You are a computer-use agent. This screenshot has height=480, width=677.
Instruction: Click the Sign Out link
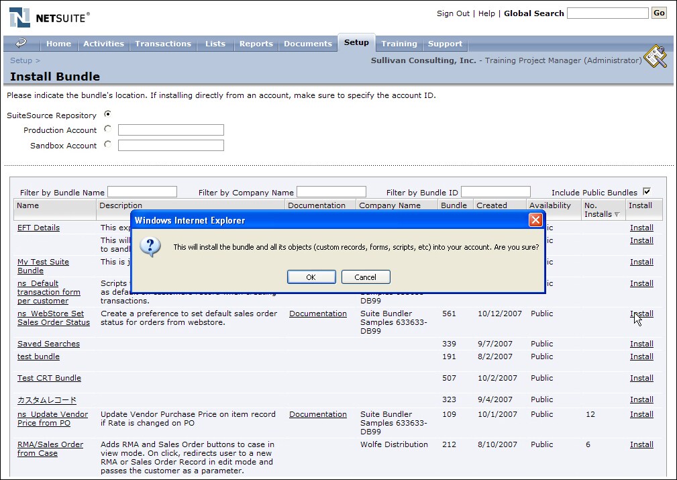point(453,13)
